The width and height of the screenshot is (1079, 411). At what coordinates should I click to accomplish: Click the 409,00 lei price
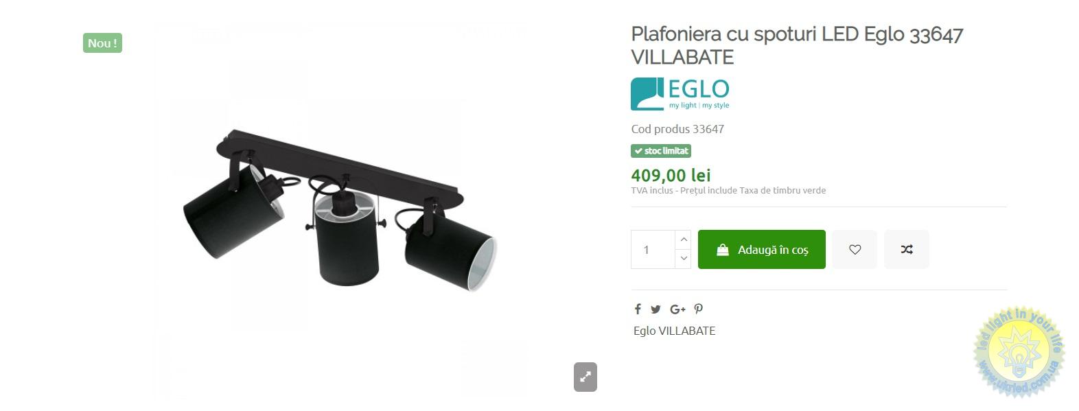pyautogui.click(x=671, y=176)
